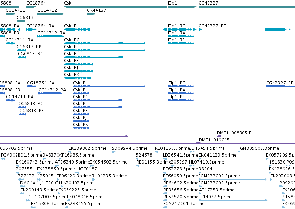Click protein CG6813-PB
295x209 pixels.
pyautogui.click(x=32, y=111)
